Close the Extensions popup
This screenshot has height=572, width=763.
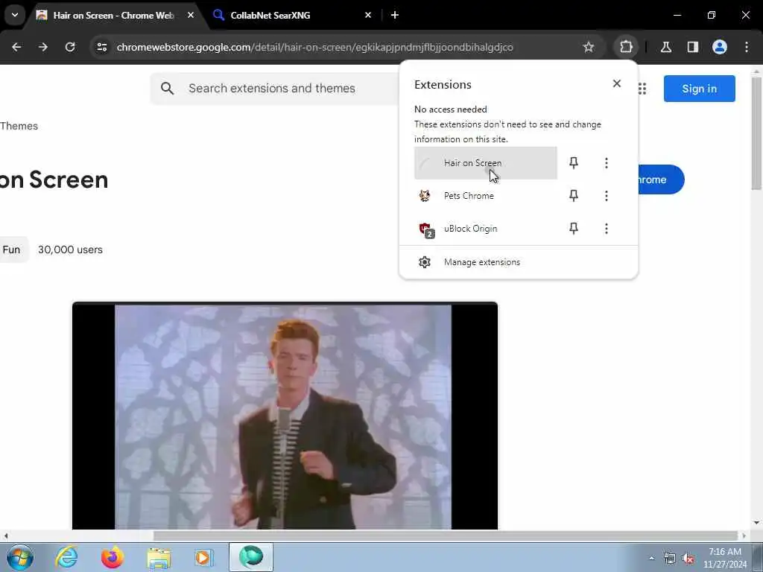click(x=616, y=83)
